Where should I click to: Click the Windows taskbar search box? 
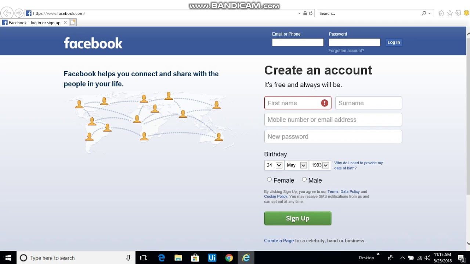pos(76,258)
